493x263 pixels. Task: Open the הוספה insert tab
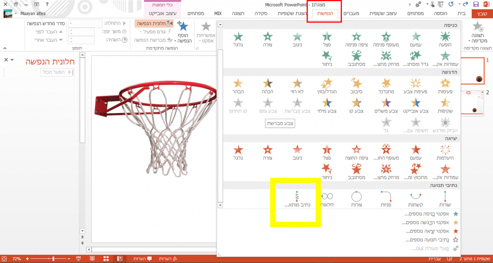tap(441, 13)
